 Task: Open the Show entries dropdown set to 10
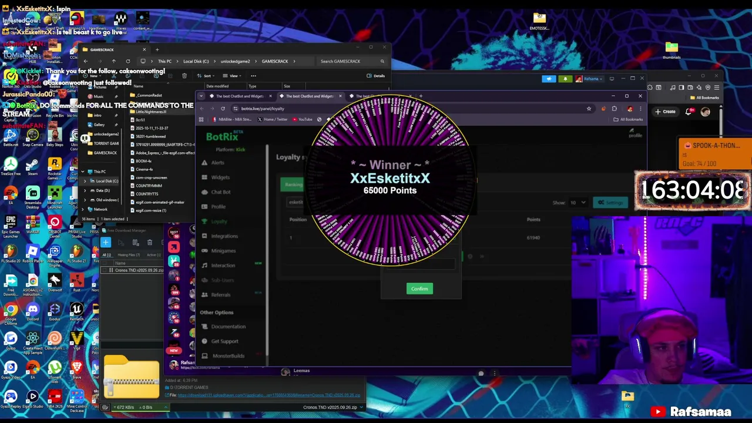(x=578, y=203)
